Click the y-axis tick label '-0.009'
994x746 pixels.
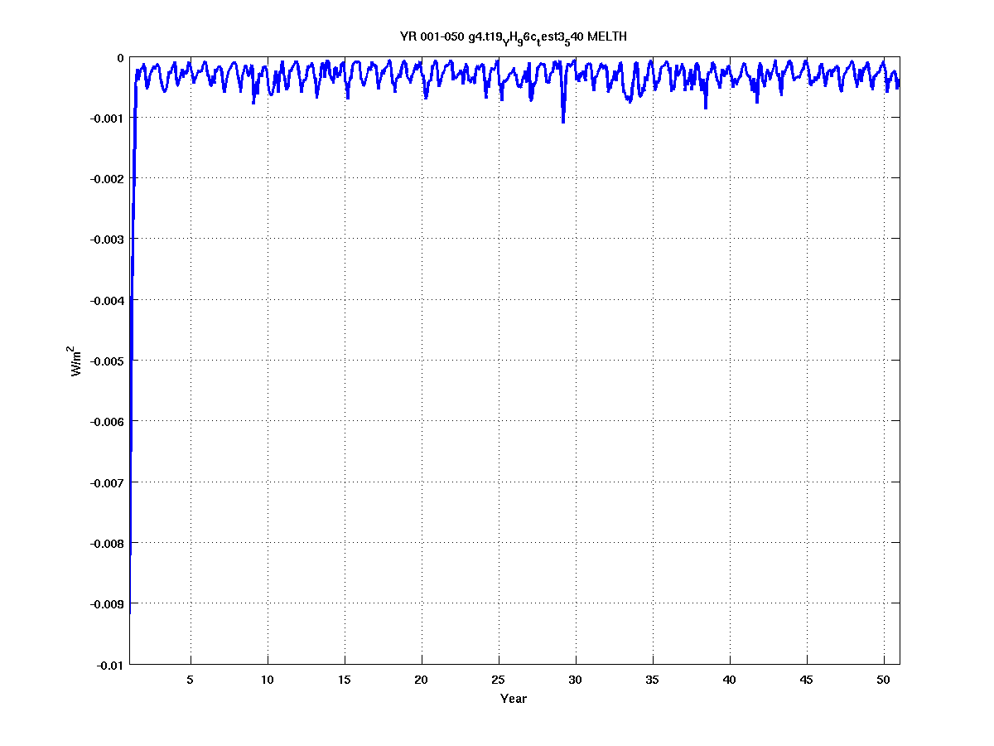click(106, 603)
